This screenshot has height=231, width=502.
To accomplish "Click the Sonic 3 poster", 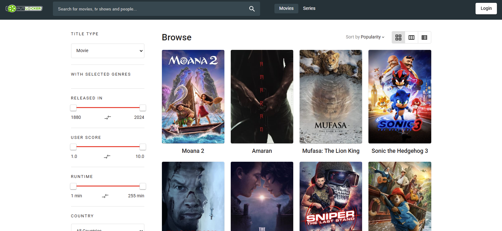I will point(400,97).
